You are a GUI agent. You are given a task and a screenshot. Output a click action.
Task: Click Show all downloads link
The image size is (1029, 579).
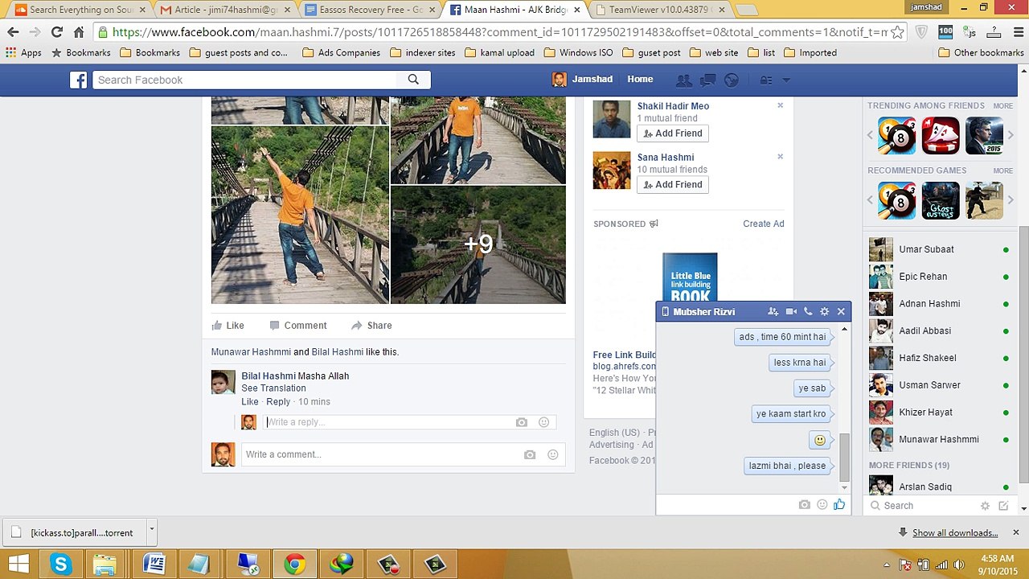(955, 533)
